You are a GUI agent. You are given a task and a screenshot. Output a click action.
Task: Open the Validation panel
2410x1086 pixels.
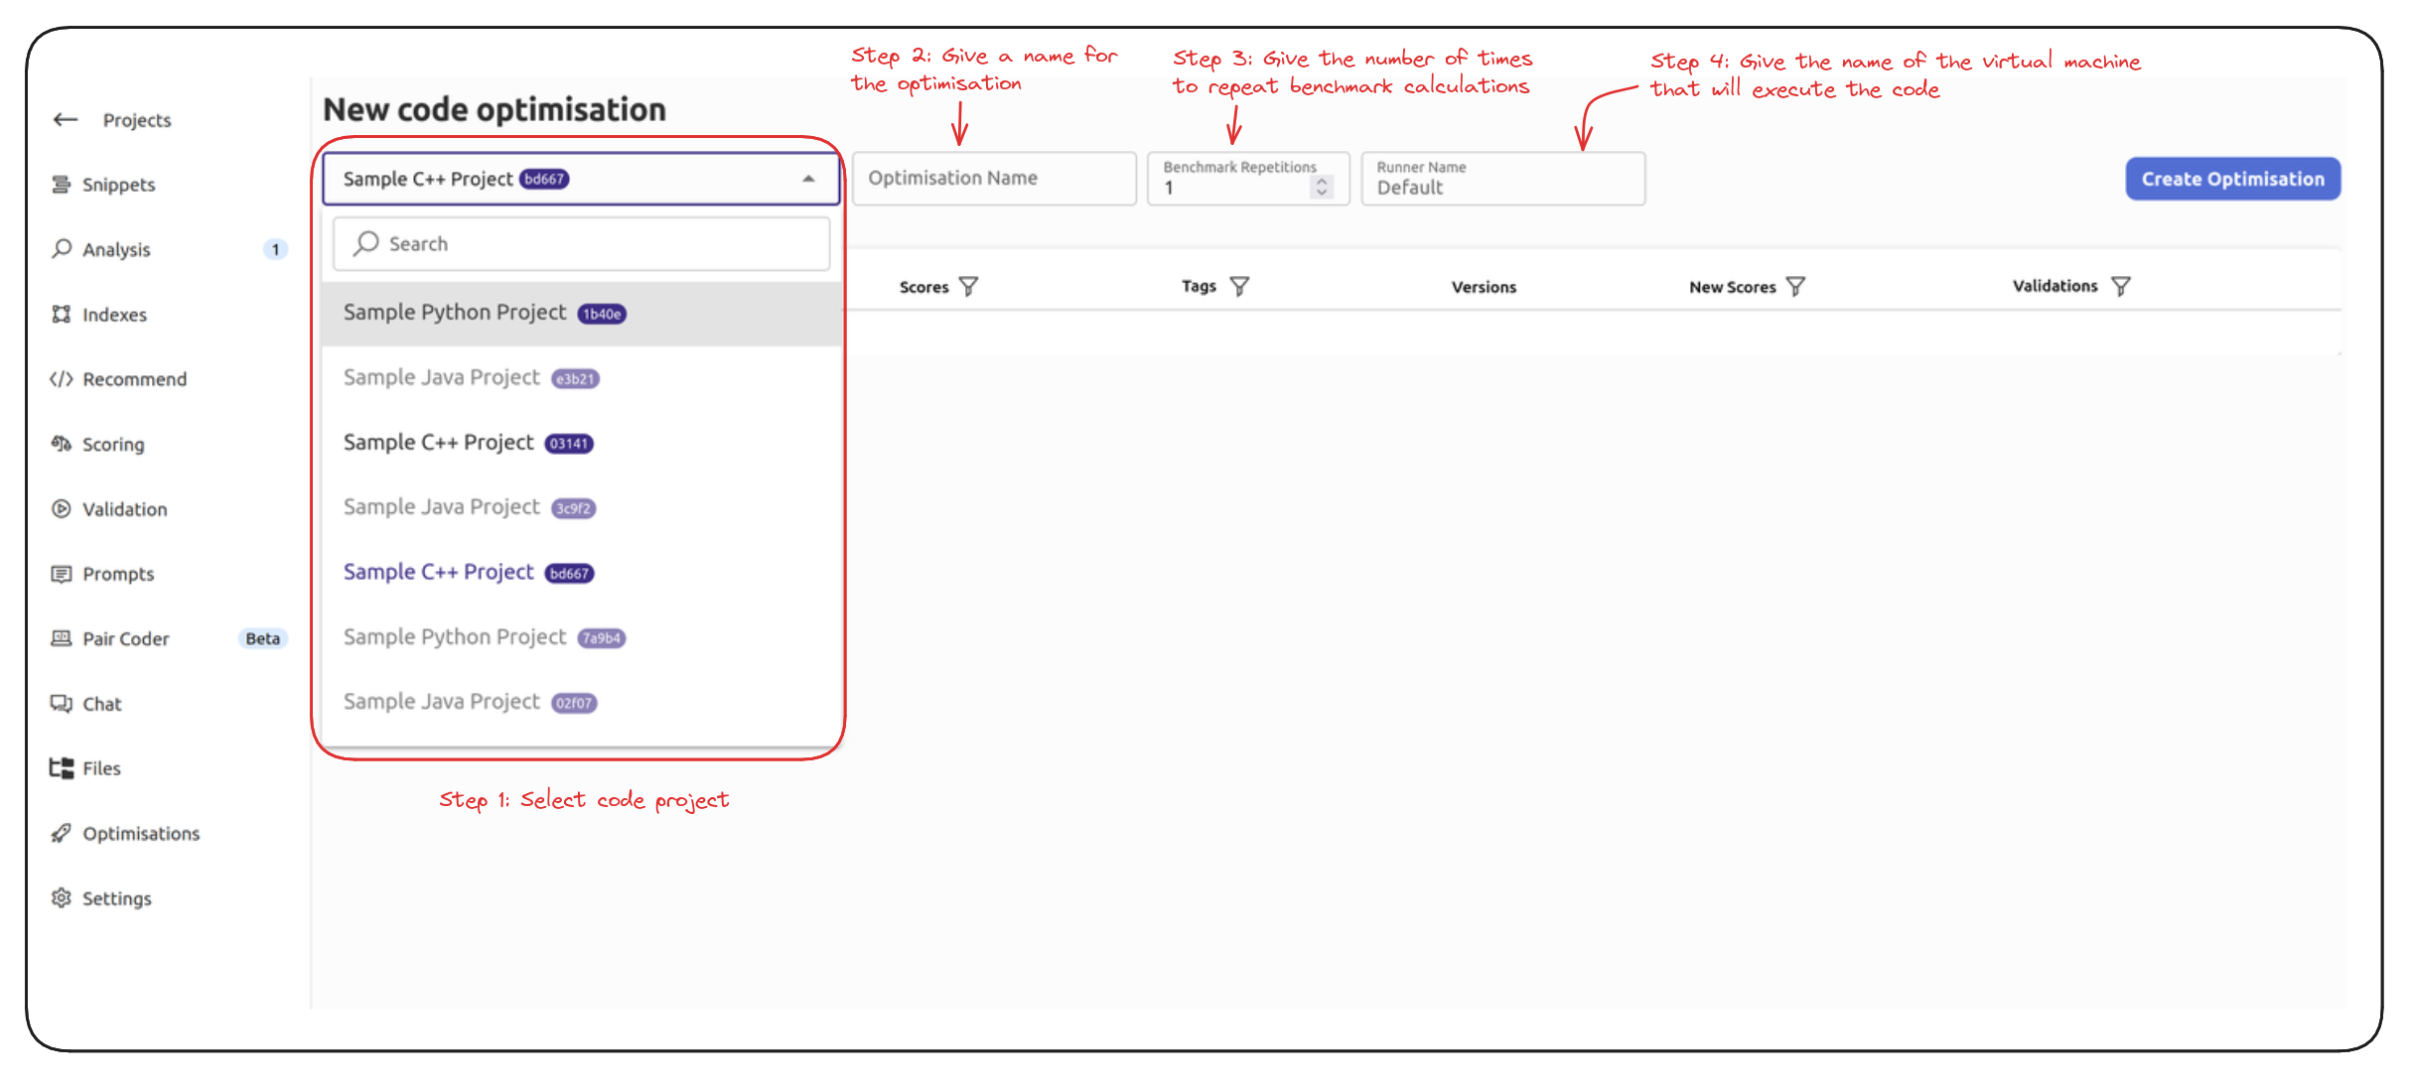point(126,508)
